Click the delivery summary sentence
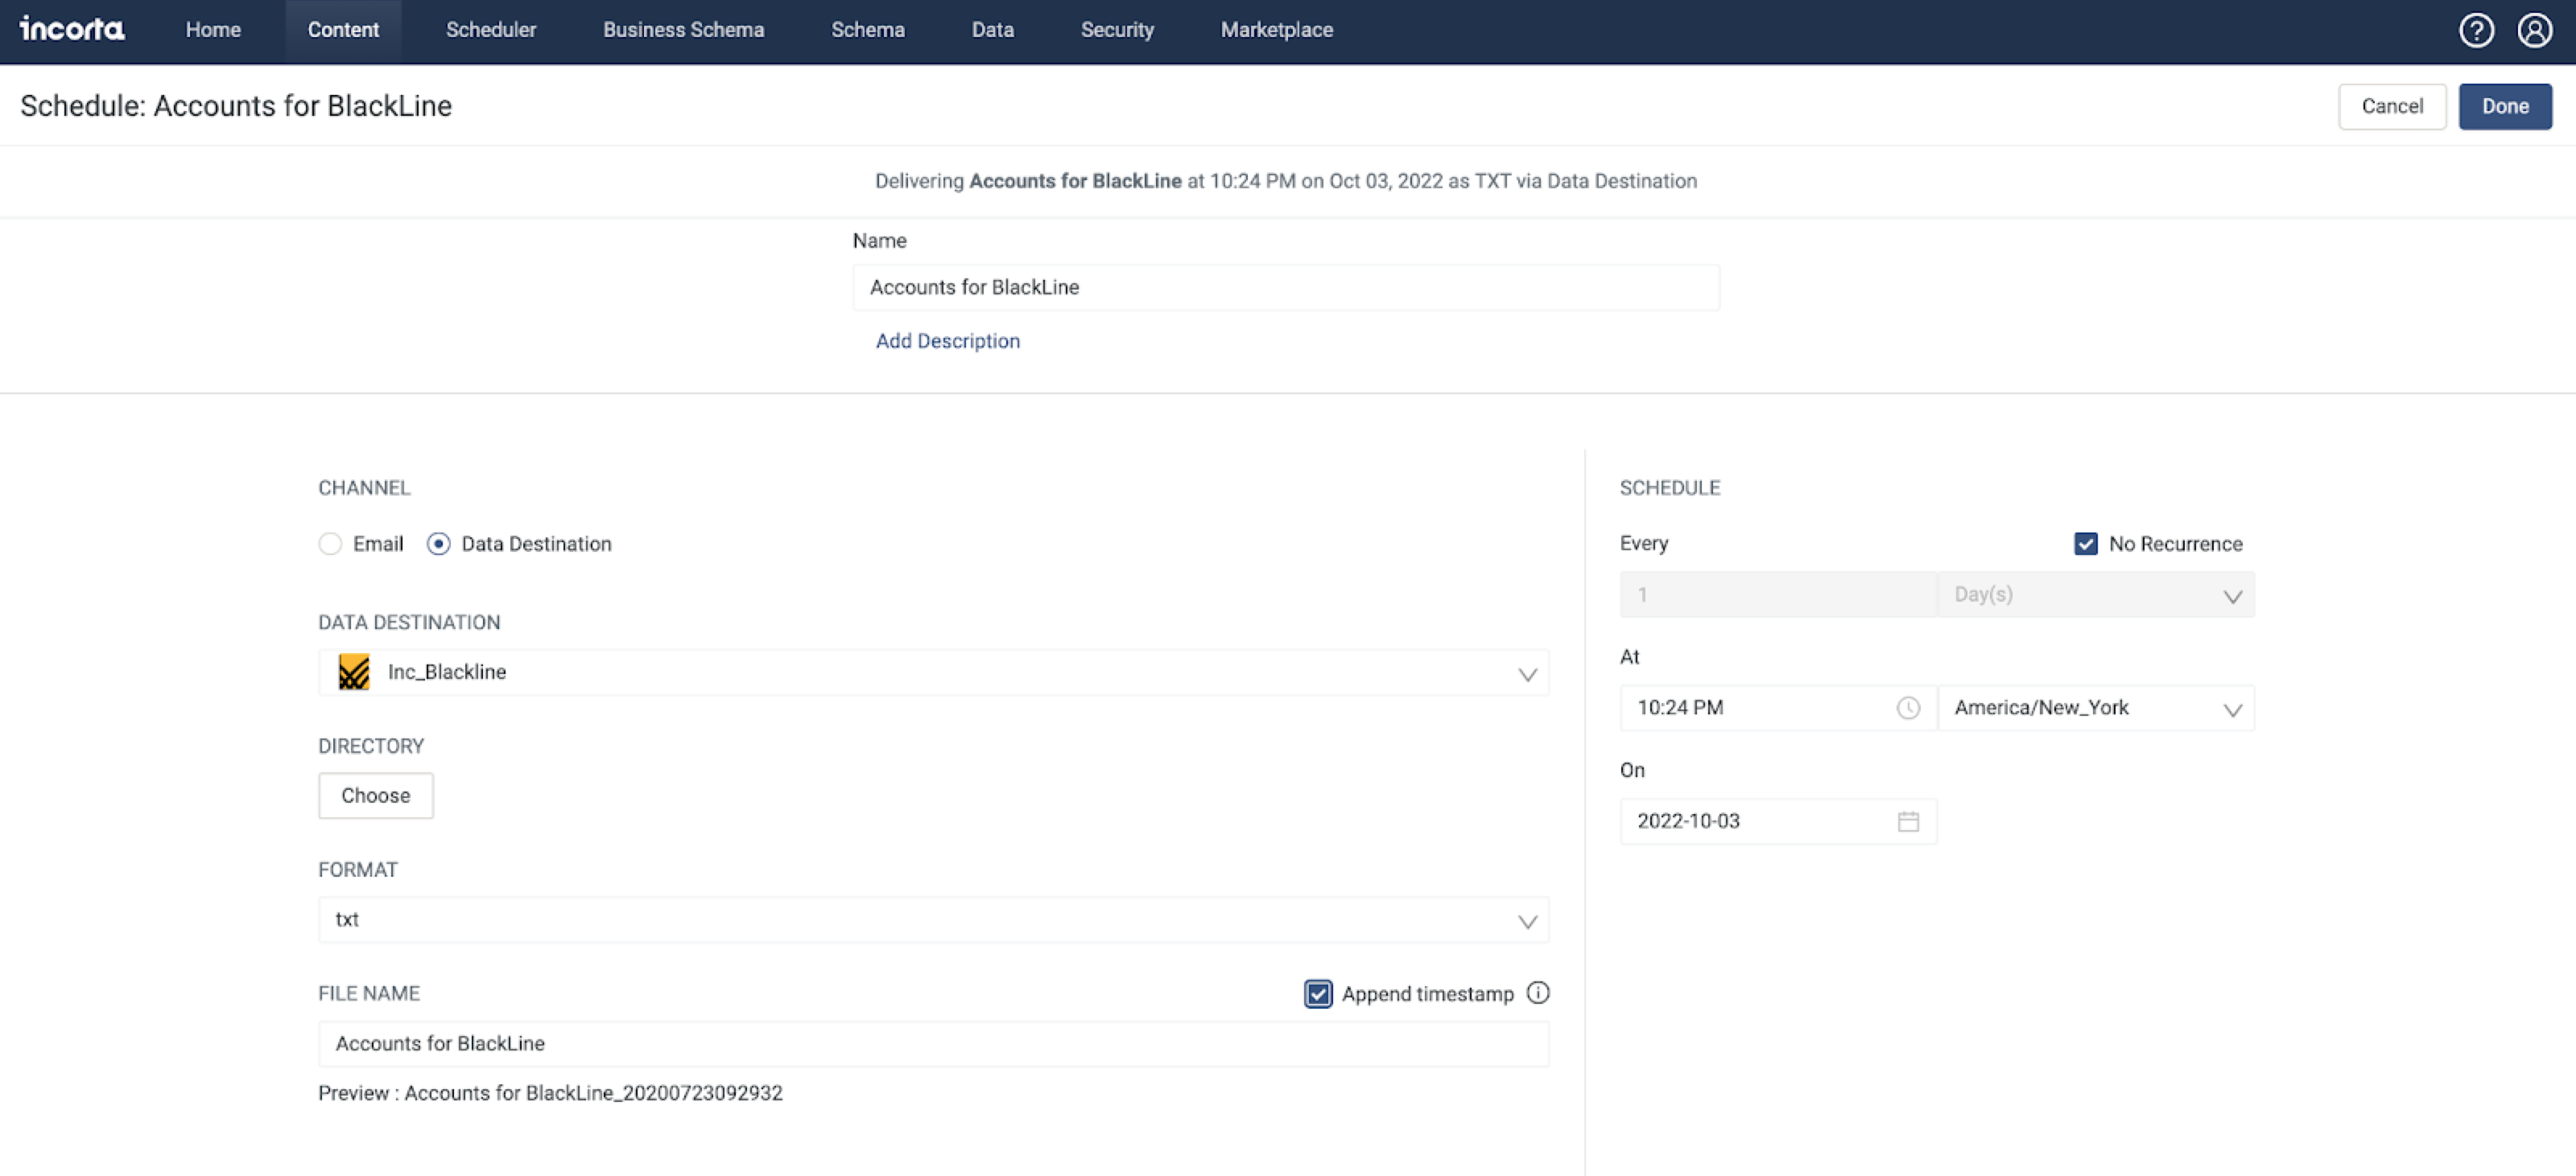The height and width of the screenshot is (1176, 2576). (x=1286, y=181)
